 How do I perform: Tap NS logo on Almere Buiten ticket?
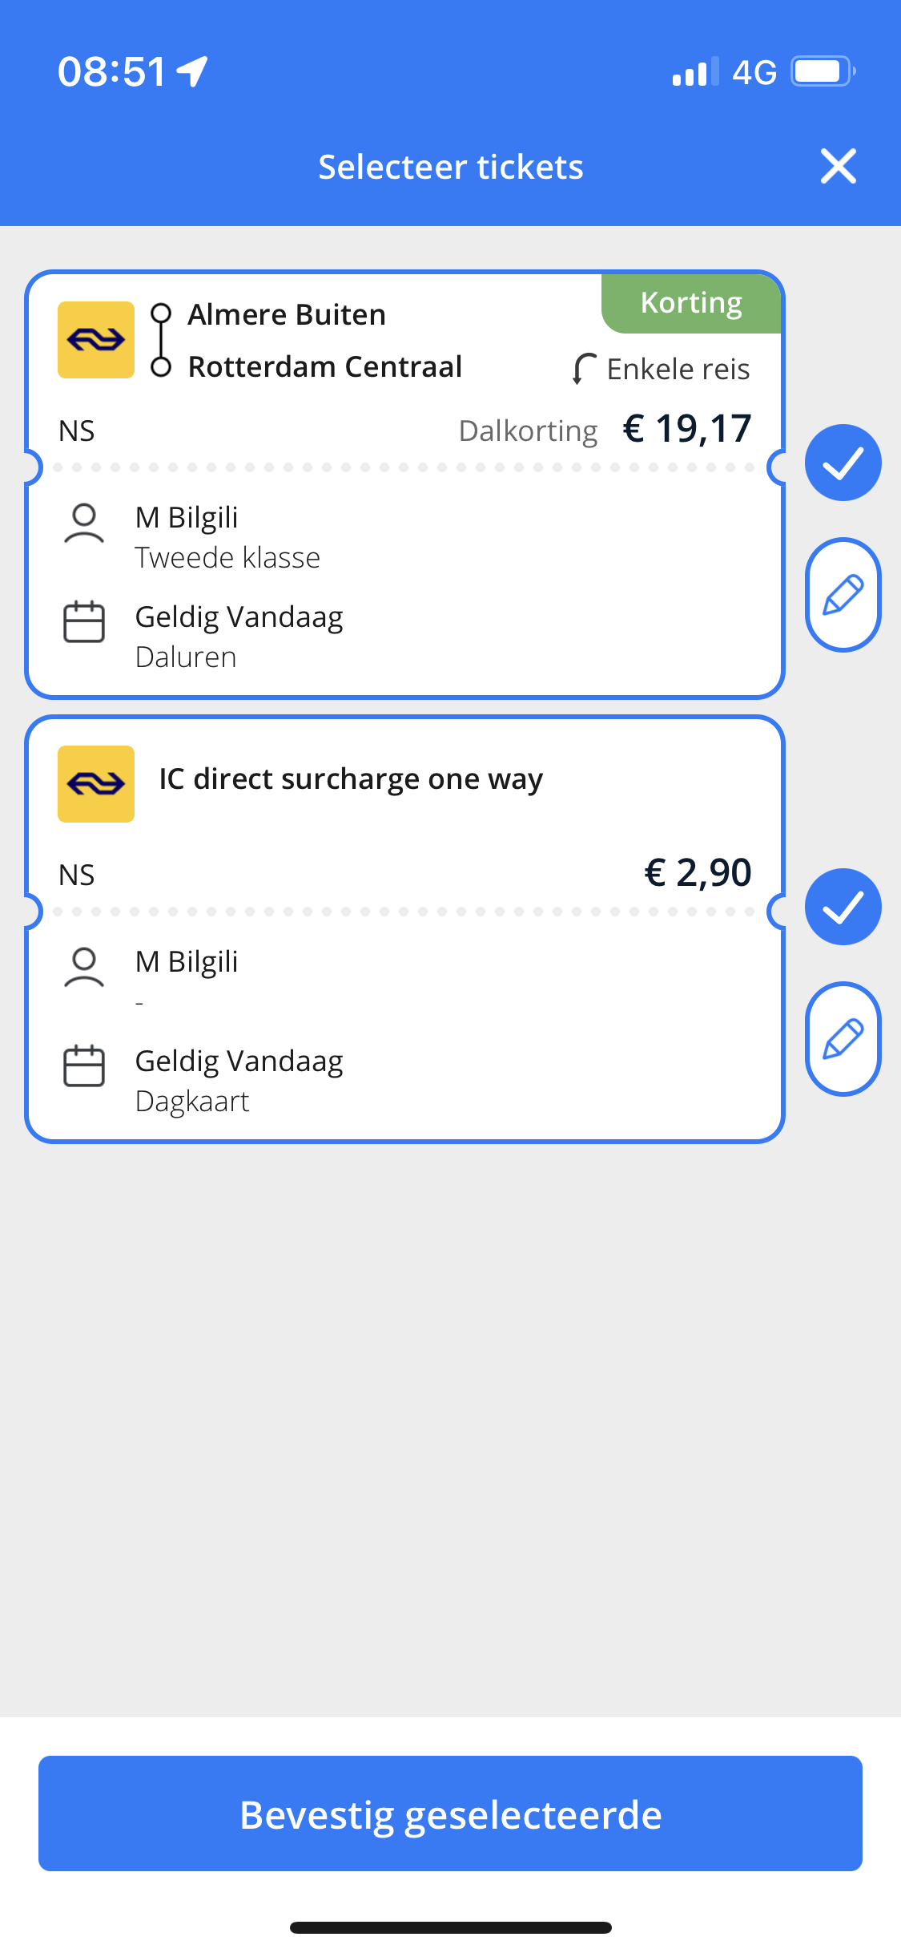96,340
